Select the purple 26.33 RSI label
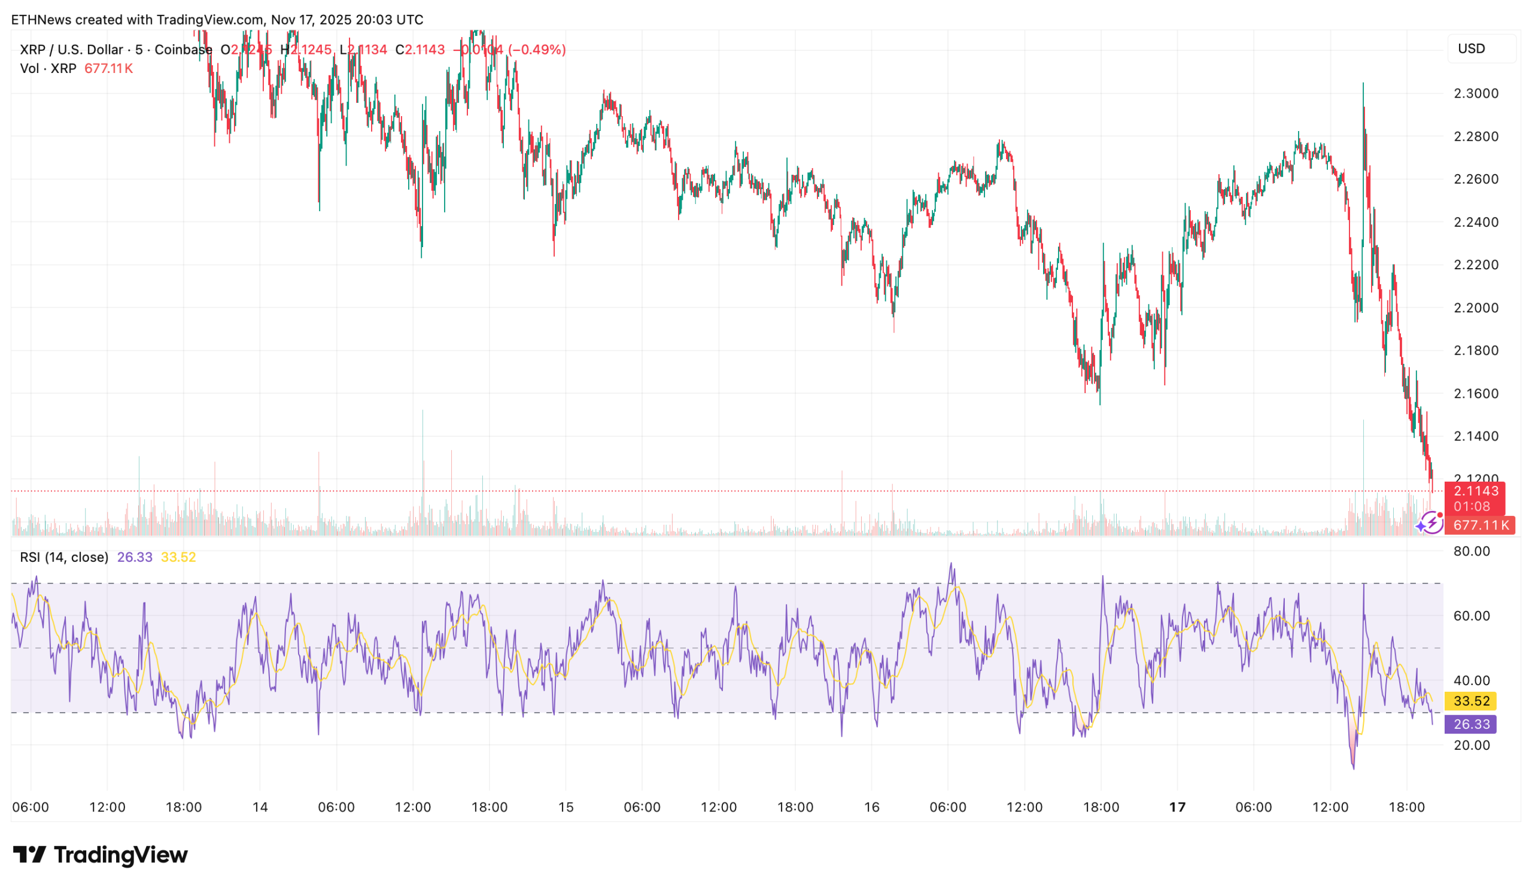Viewport: 1532px width, 888px height. click(x=1470, y=724)
